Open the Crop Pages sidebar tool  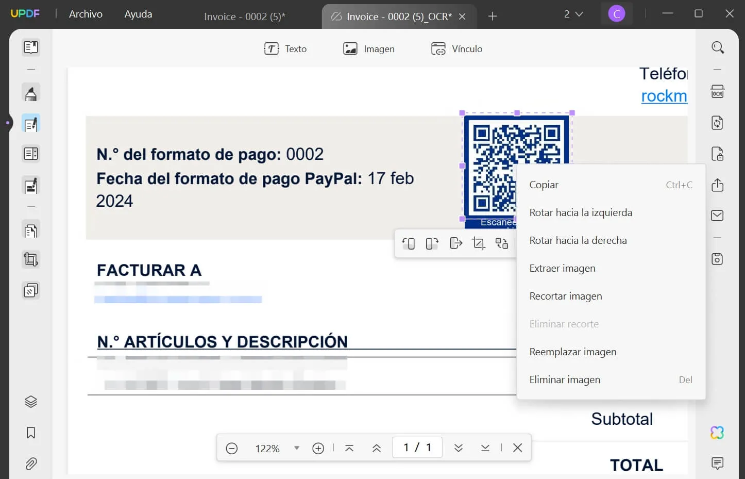31,260
